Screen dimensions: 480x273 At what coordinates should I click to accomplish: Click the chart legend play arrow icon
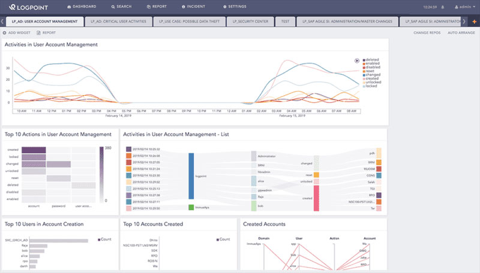pyautogui.click(x=357, y=60)
